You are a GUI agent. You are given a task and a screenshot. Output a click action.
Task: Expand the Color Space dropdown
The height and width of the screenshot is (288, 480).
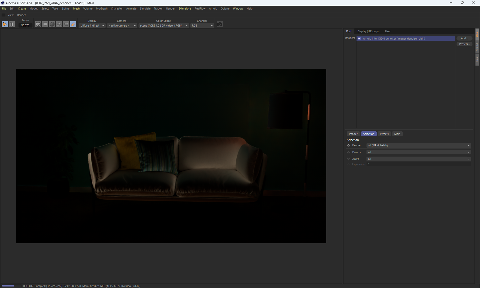point(163,26)
